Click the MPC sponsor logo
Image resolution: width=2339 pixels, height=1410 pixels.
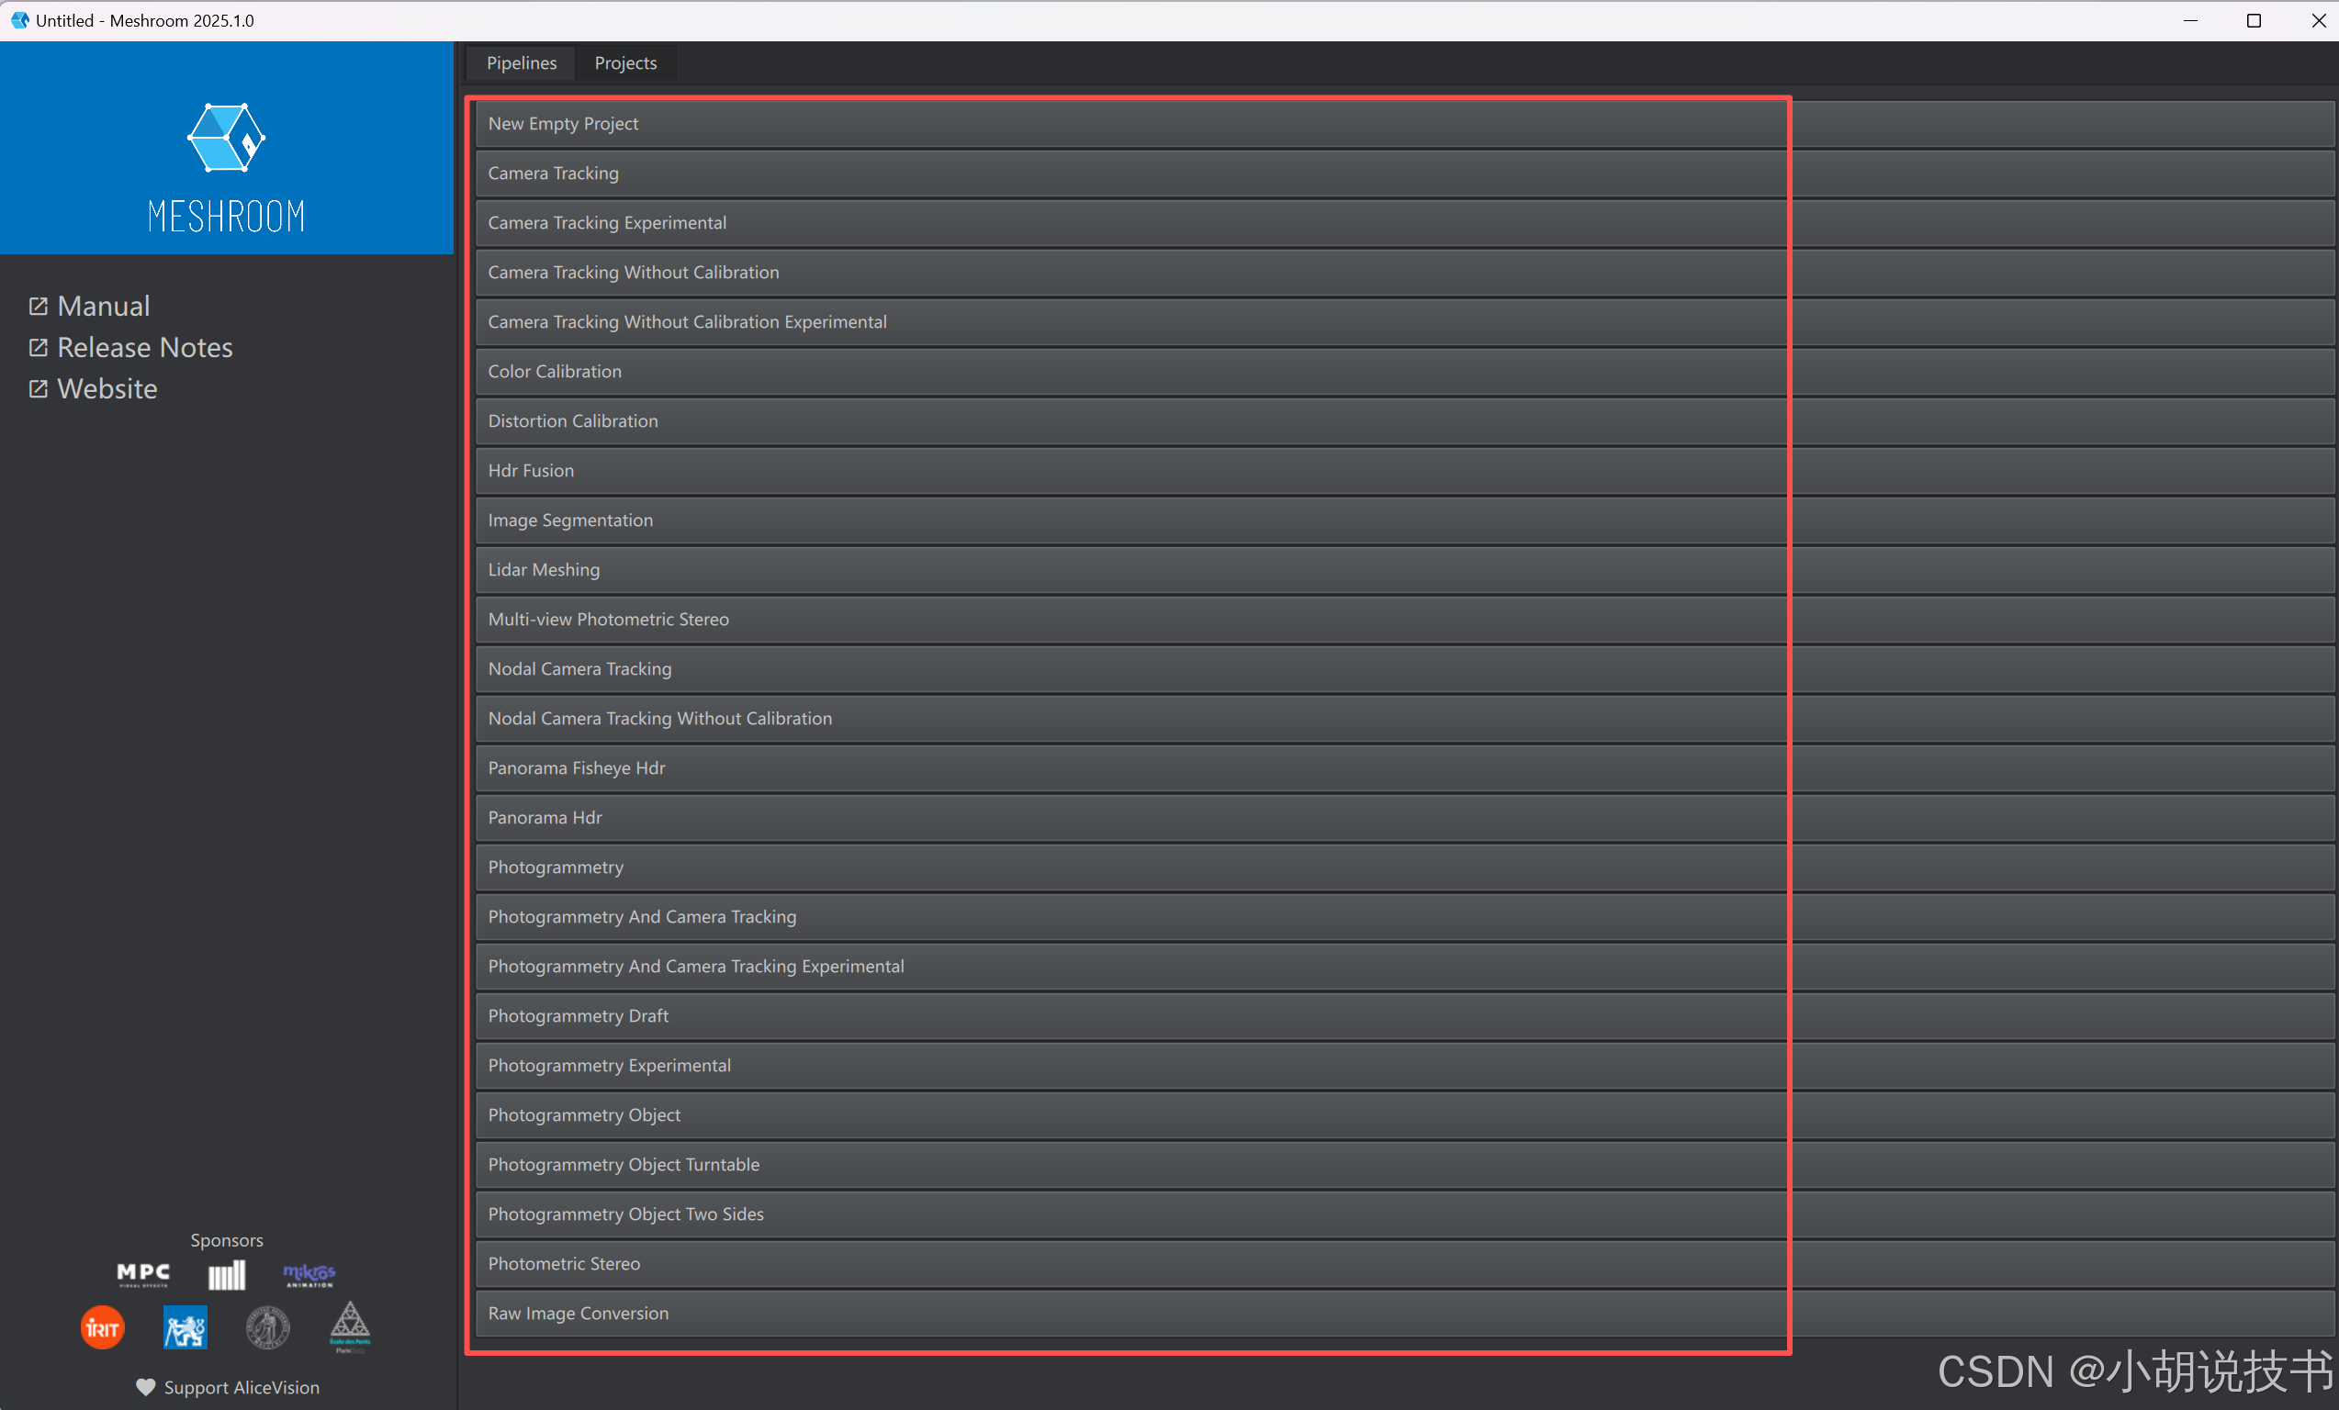[143, 1274]
